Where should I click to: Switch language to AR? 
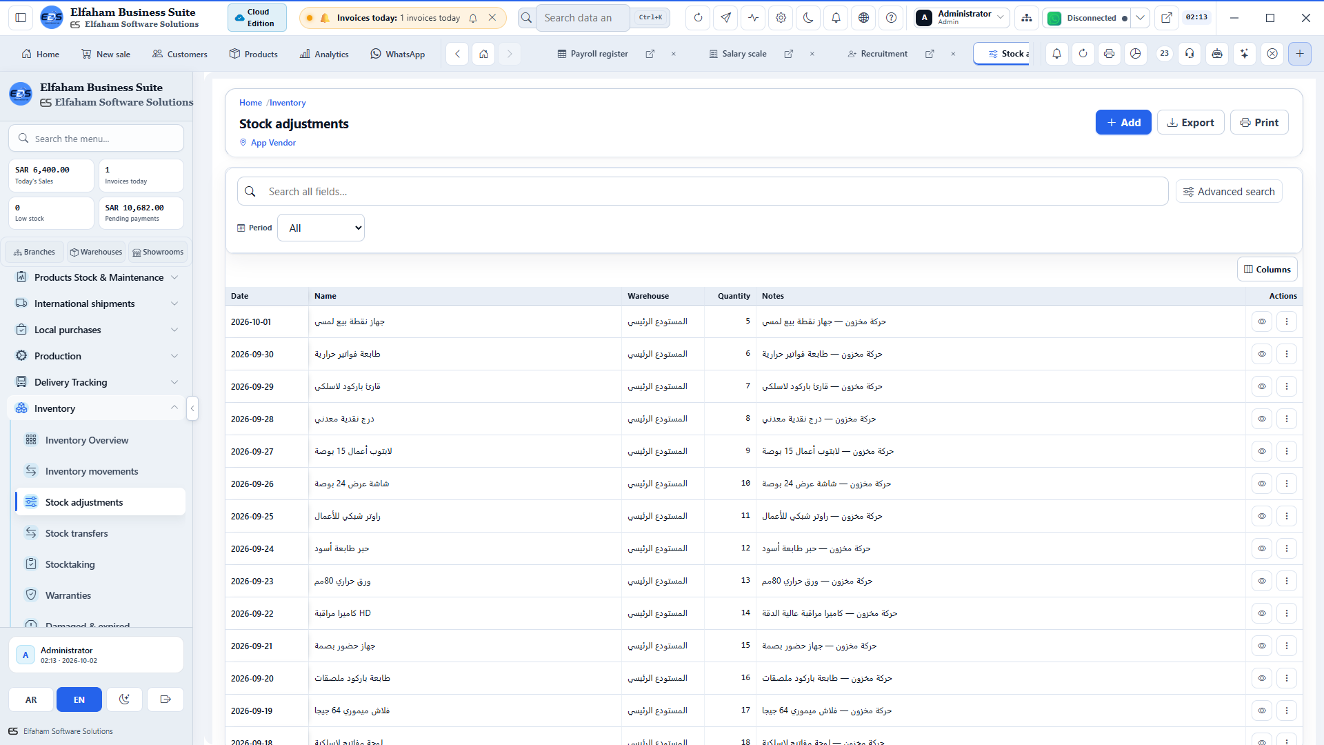(x=31, y=699)
